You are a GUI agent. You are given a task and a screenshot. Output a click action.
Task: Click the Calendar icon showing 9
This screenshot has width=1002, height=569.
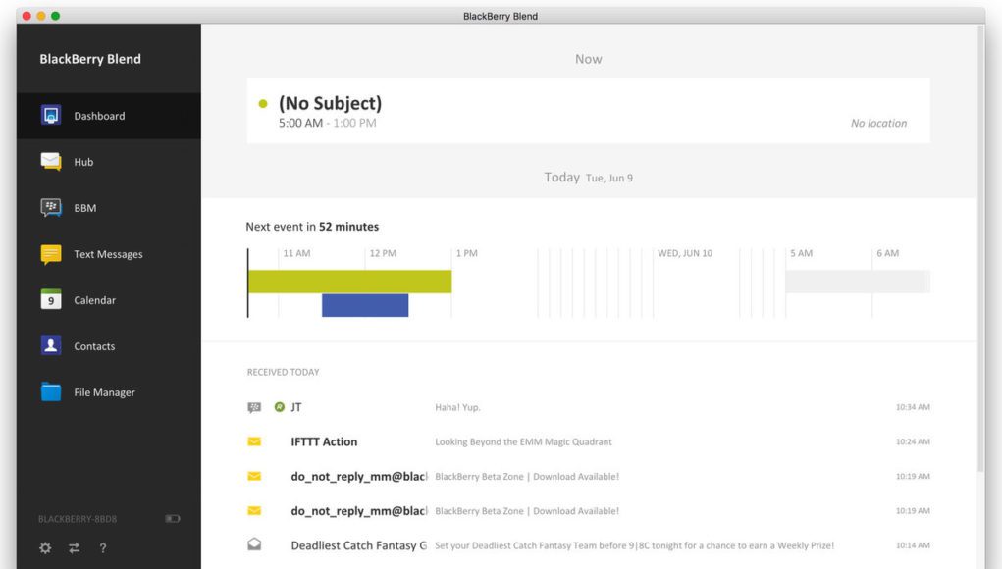click(x=51, y=299)
